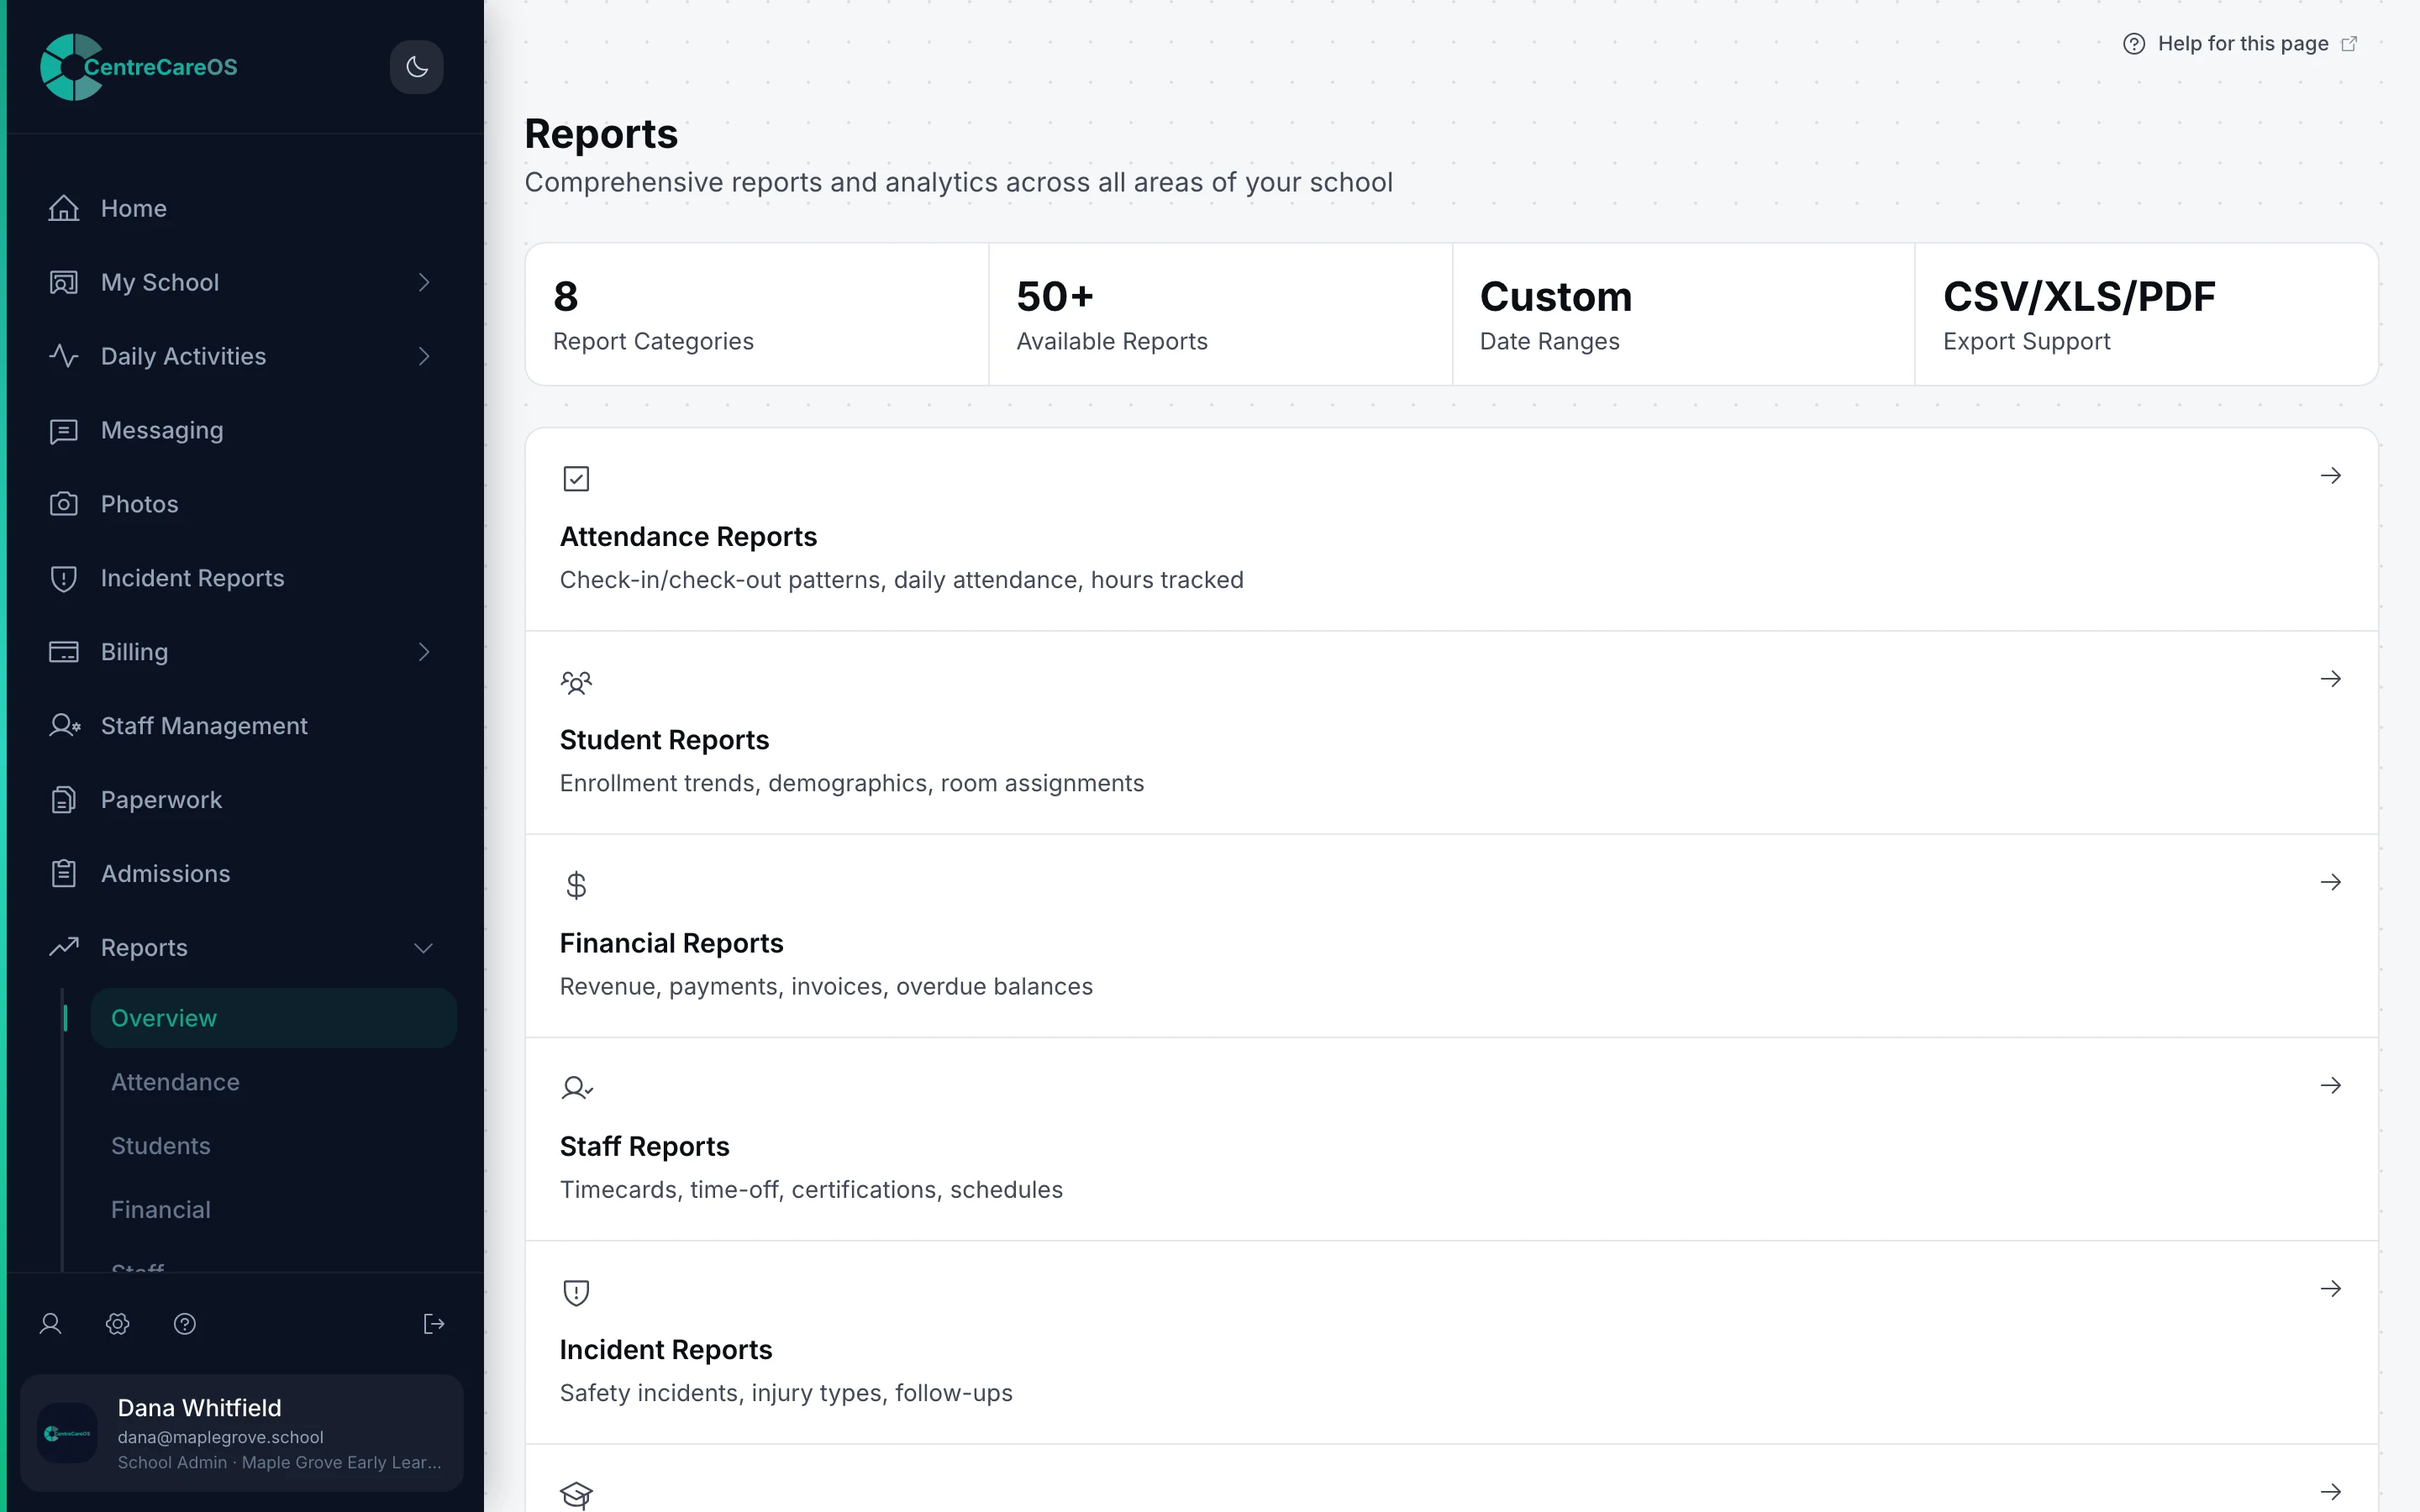The image size is (2420, 1512).
Task: Open the Student Reports title
Action: [x=664, y=740]
